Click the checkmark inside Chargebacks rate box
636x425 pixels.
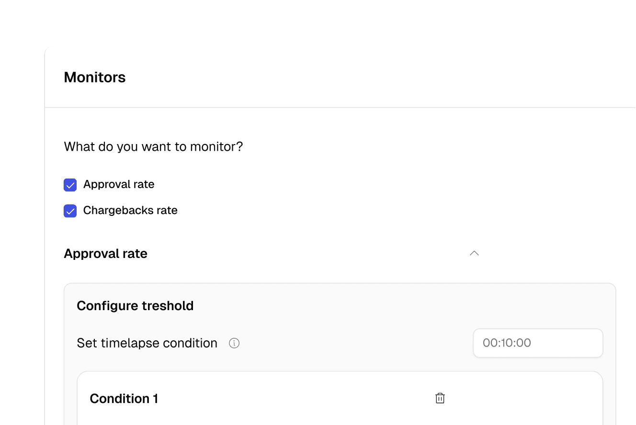point(70,211)
